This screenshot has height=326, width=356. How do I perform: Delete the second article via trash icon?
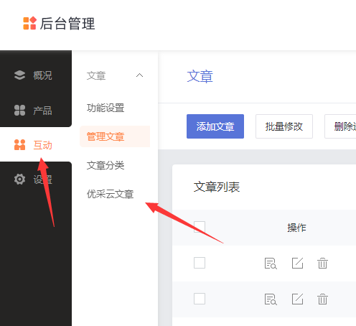(x=322, y=299)
